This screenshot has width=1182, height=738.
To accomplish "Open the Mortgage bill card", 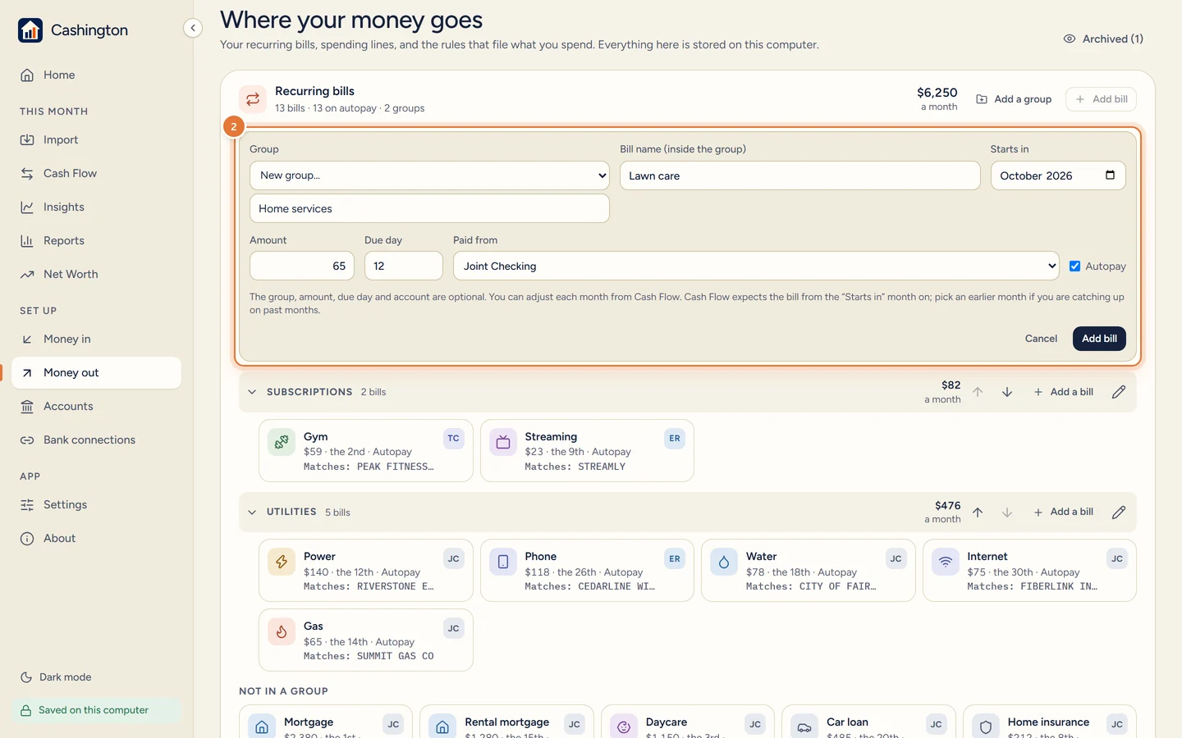I will point(326,722).
